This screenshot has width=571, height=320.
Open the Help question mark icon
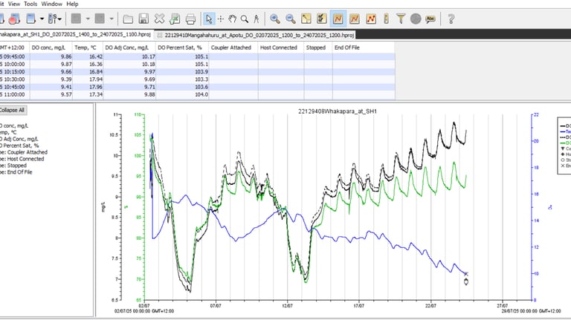(451, 19)
